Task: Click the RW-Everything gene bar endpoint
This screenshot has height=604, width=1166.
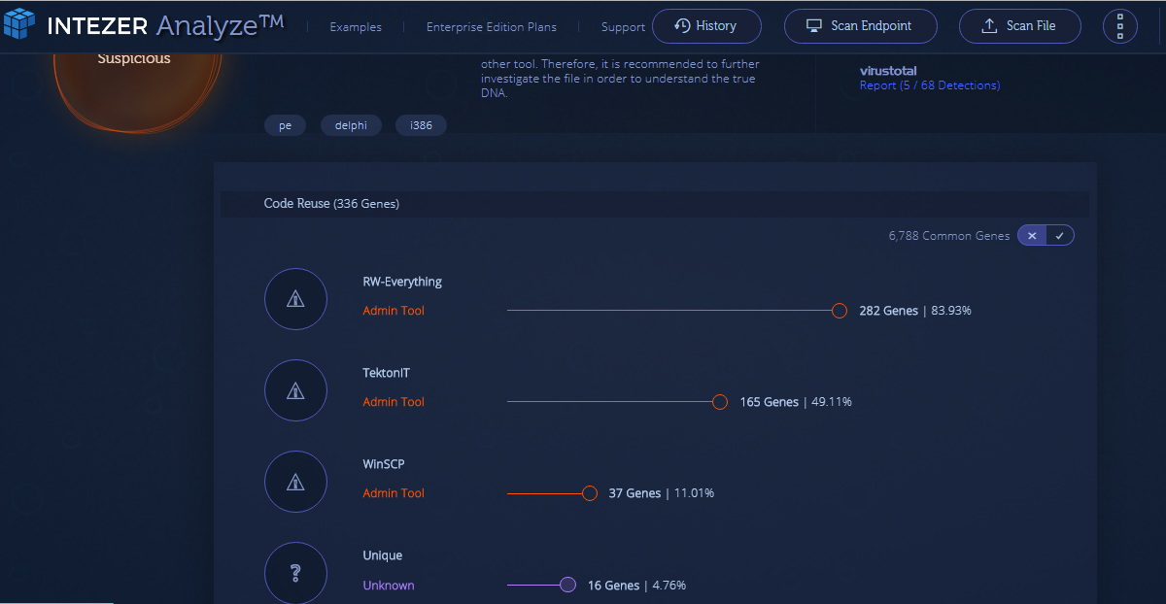Action: (840, 311)
